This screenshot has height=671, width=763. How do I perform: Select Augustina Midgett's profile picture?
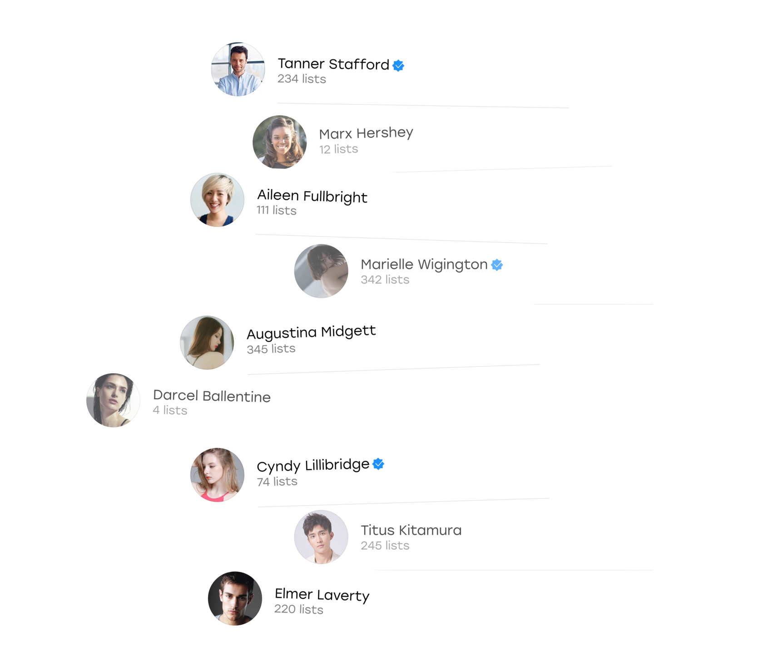(207, 343)
